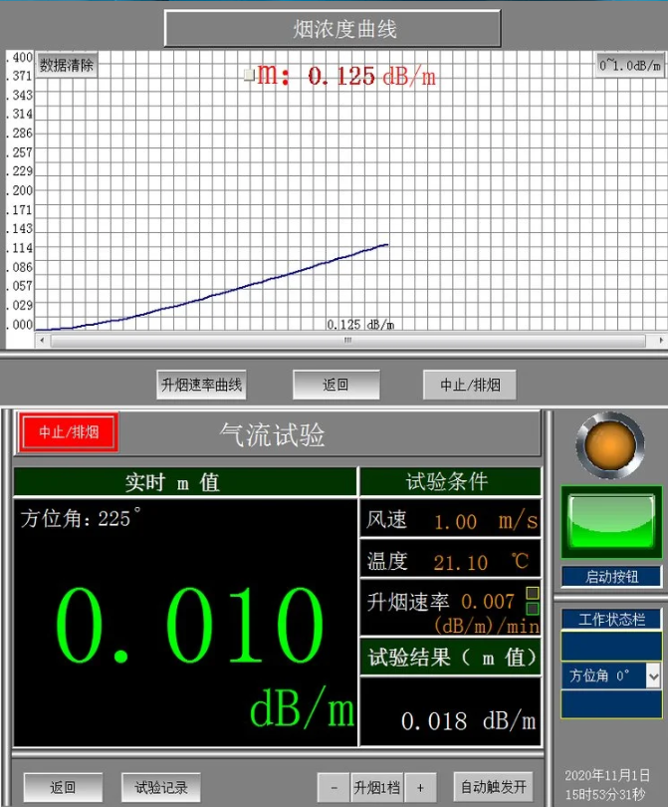Click the orange indicator lamp
The width and height of the screenshot is (668, 807).
pos(609,443)
